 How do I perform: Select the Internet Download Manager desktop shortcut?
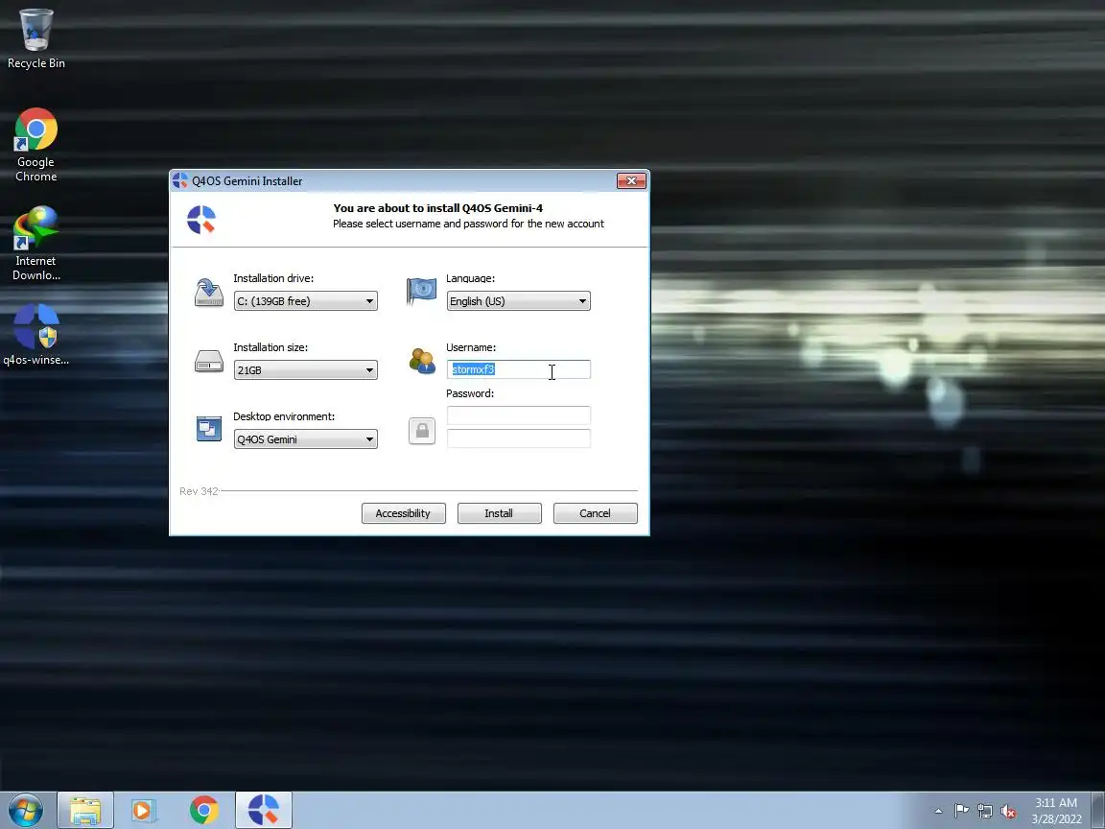[35, 243]
